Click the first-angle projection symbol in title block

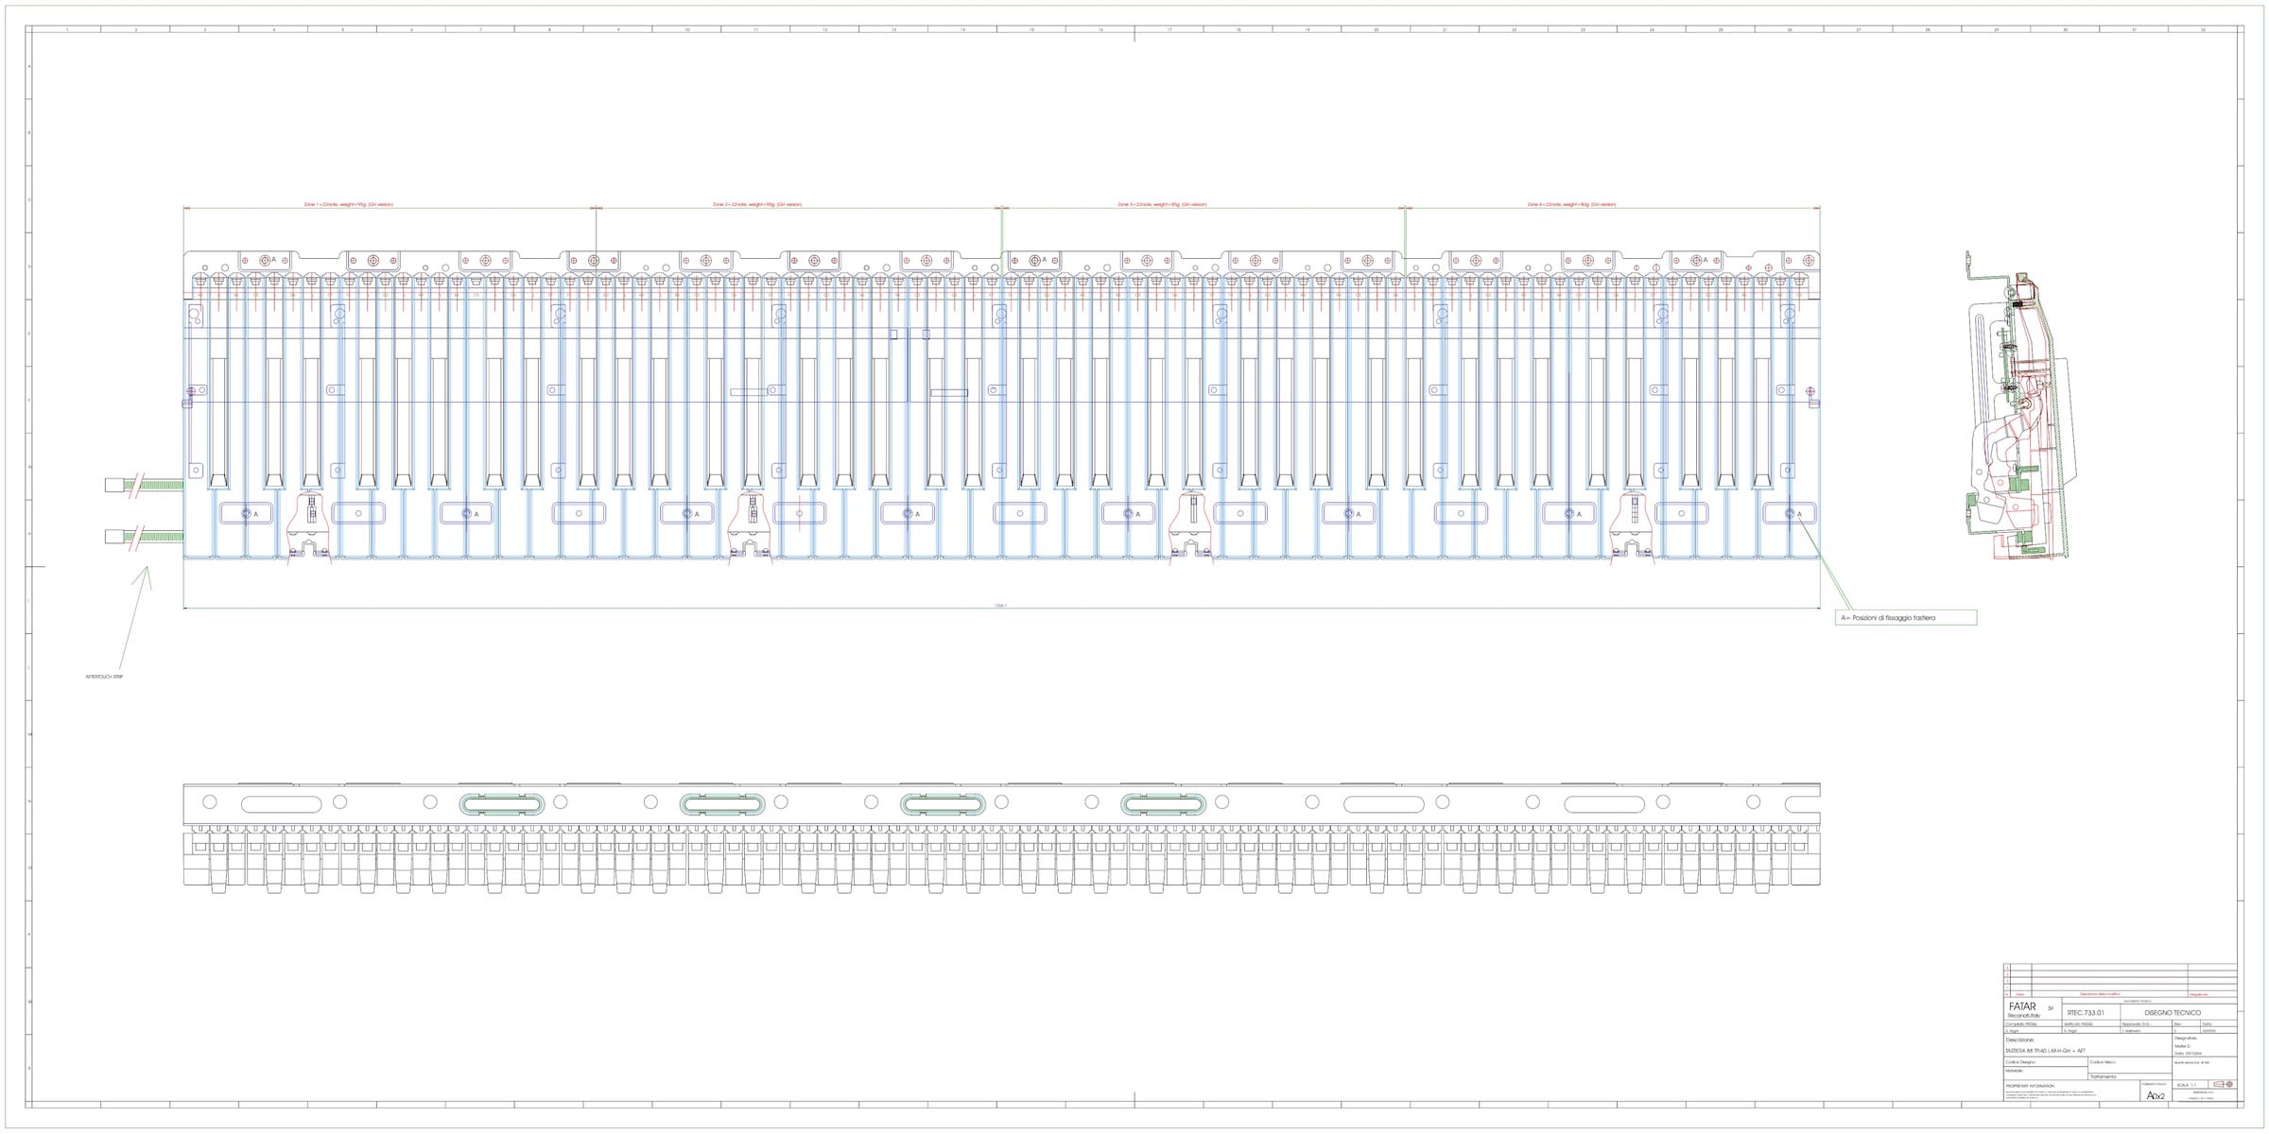coord(2224,1084)
